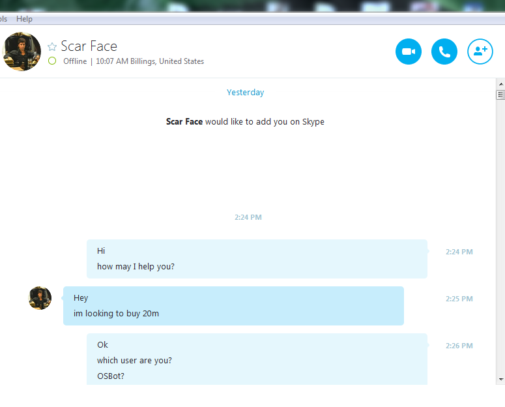Click the Offline status text
505x407 pixels.
(x=75, y=61)
